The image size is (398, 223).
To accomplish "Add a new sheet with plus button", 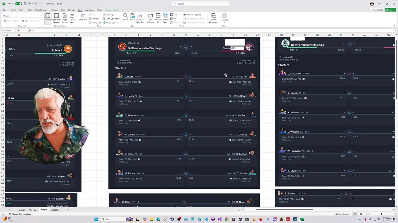I will click(68, 210).
